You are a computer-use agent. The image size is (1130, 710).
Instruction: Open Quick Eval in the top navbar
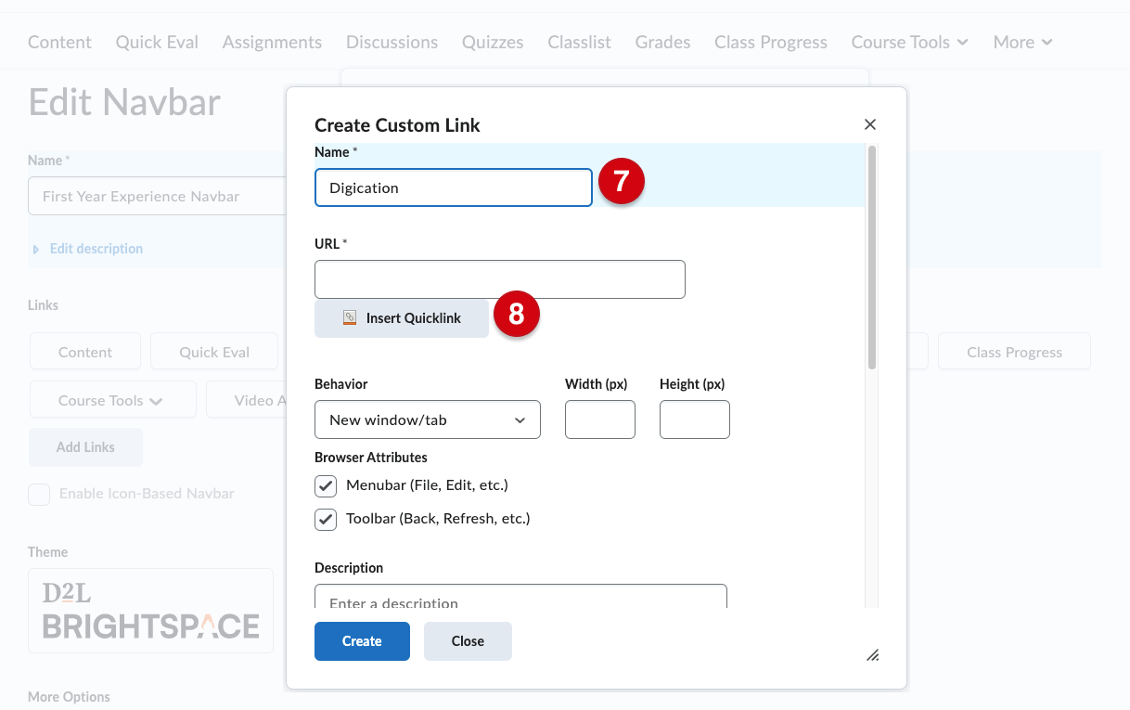[x=157, y=42]
